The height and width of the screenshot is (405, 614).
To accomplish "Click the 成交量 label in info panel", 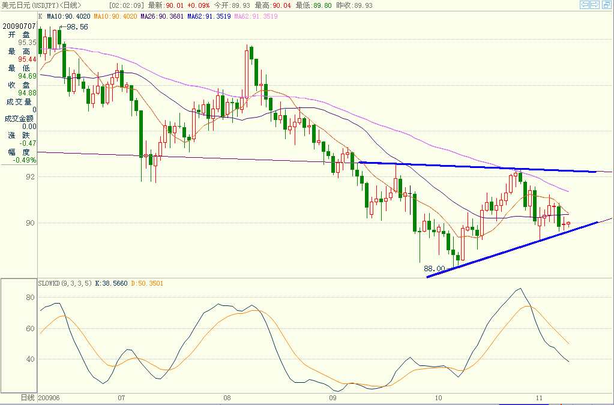I will point(19,102).
